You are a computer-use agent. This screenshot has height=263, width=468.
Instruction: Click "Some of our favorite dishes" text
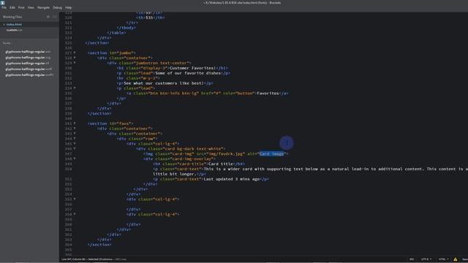pyautogui.click(x=188, y=73)
